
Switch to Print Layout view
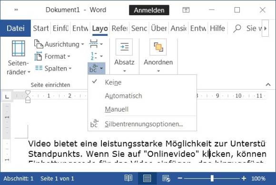[x=147, y=178]
